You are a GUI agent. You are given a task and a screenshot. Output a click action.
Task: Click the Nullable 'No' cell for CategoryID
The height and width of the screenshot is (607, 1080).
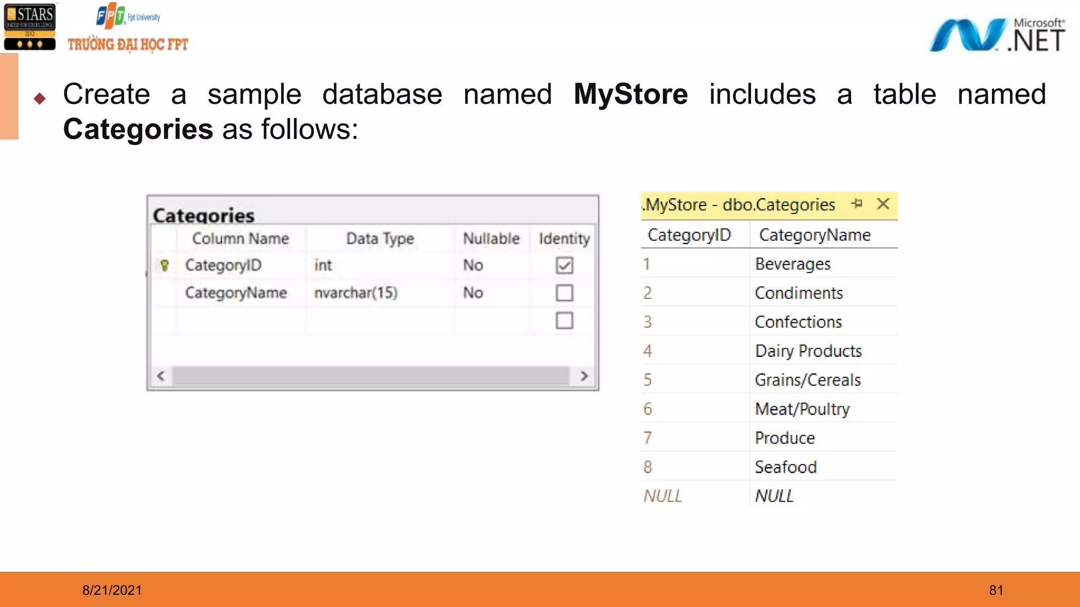pyautogui.click(x=491, y=265)
